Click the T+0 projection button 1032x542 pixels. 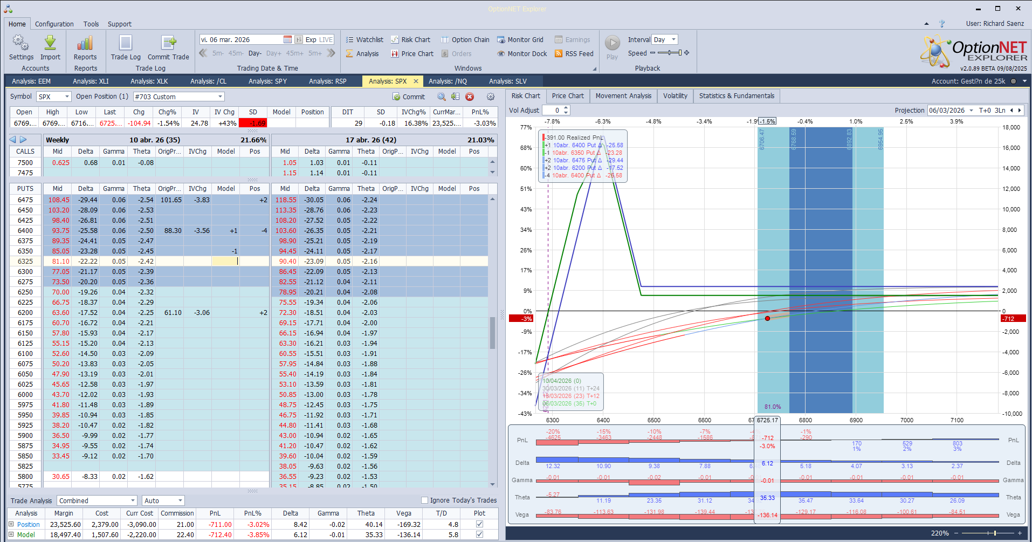click(x=985, y=110)
